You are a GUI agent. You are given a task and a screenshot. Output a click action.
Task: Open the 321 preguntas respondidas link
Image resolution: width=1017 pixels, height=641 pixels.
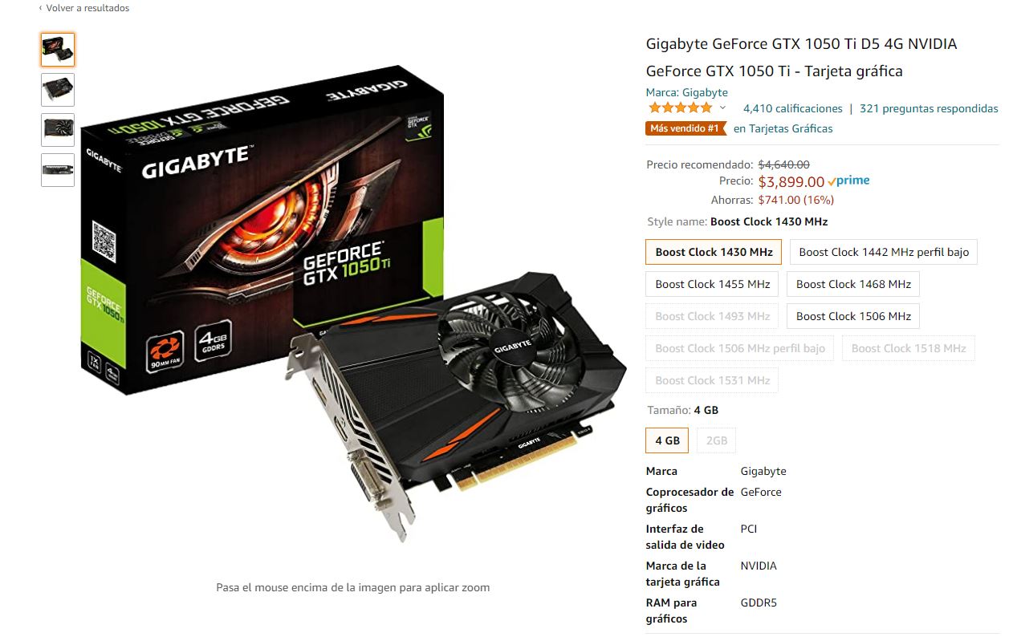(929, 108)
